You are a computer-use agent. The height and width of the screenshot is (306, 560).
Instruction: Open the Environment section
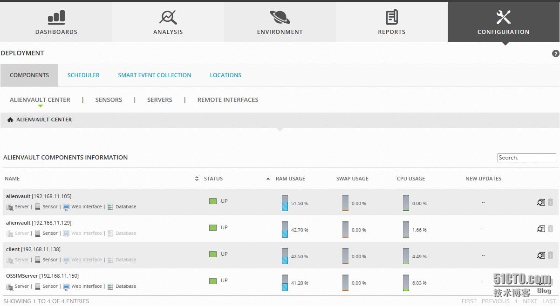pos(280,22)
